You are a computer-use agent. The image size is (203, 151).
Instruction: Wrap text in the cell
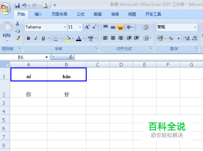146,27
